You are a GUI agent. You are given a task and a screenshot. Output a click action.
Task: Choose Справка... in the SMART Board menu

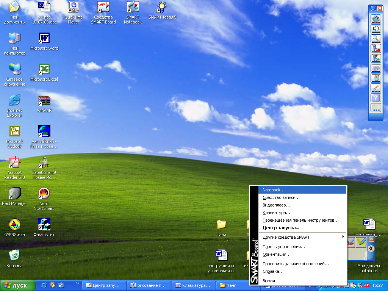[x=302, y=271]
